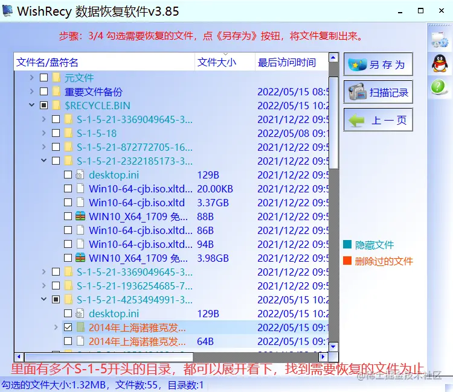This screenshot has width=453, height=392.
Task: Click the $RECYCLE.BIN folder icon
Action: tap(56, 106)
